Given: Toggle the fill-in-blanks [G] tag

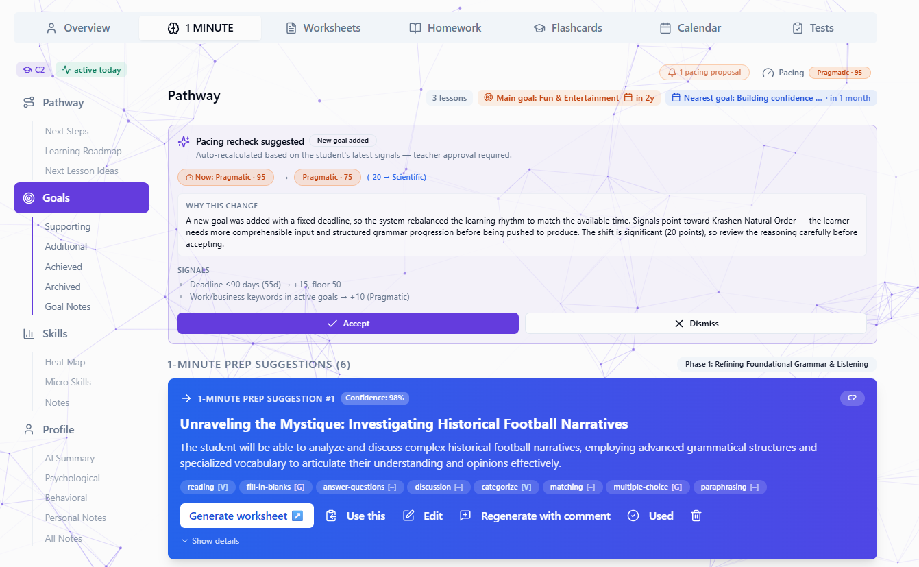Looking at the screenshot, I should [x=276, y=487].
